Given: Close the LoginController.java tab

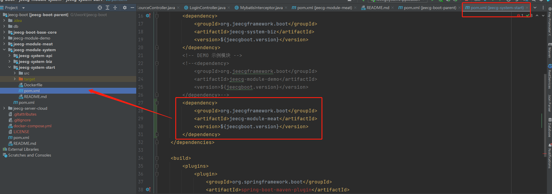Looking at the screenshot, I should 229,8.
